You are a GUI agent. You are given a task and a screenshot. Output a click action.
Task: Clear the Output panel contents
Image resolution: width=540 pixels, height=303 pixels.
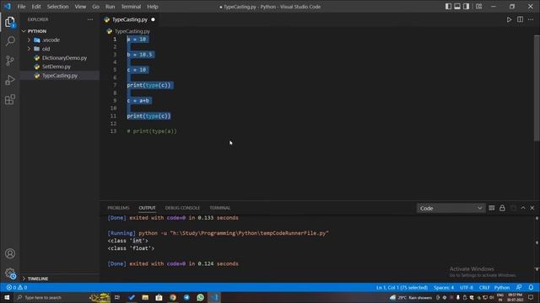click(491, 208)
